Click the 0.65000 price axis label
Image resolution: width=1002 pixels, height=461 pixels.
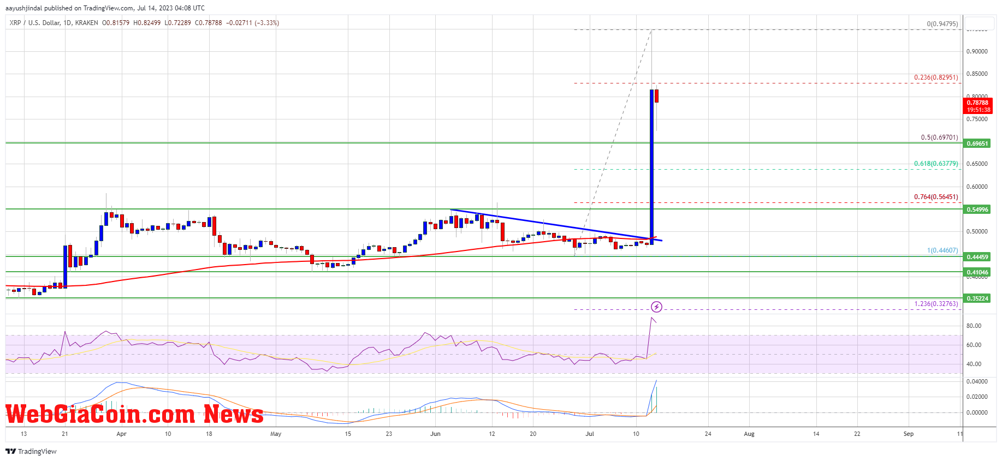pyautogui.click(x=977, y=164)
